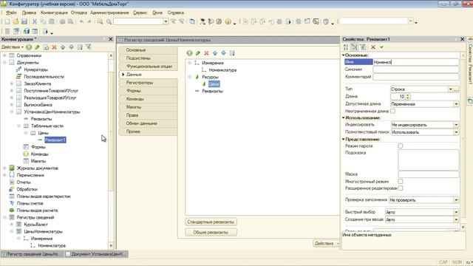
Task: Click the Save diskette icon
Action: click(24, 21)
